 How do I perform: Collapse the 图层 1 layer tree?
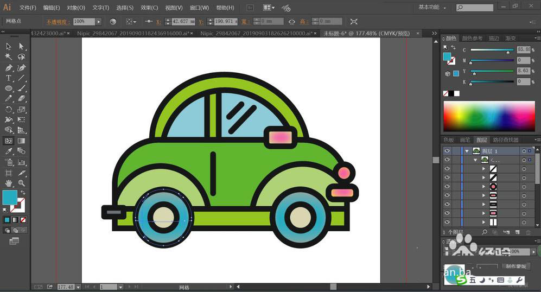pyautogui.click(x=467, y=151)
